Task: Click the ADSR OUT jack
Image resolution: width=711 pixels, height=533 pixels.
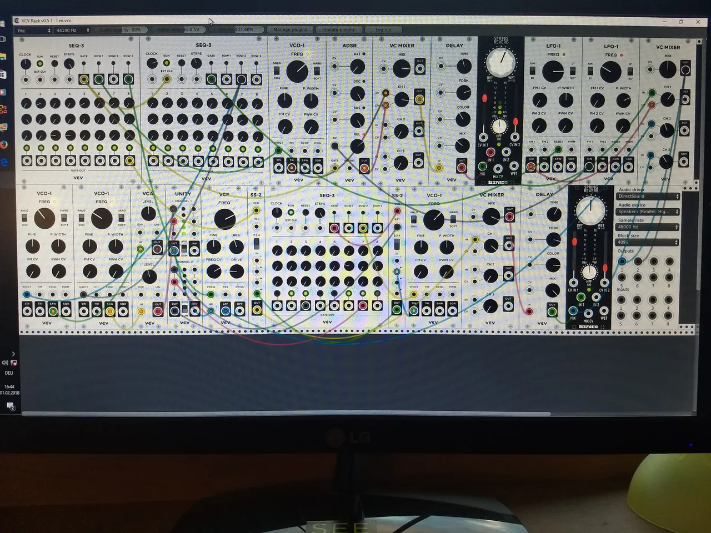Action: pos(364,168)
